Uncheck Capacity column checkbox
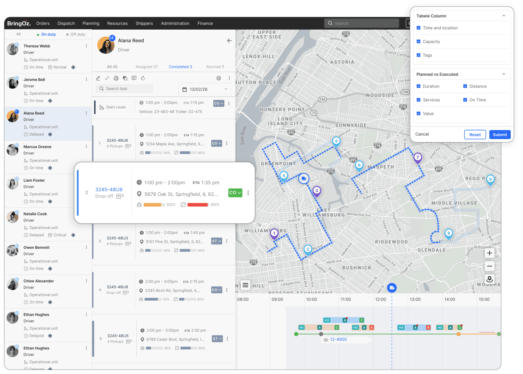The height and width of the screenshot is (374, 523). [419, 42]
